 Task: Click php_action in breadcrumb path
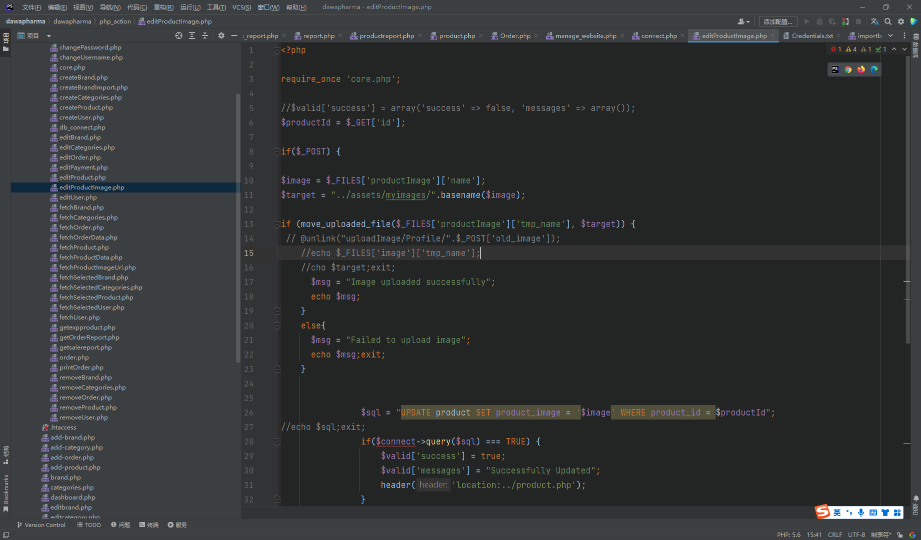click(115, 21)
